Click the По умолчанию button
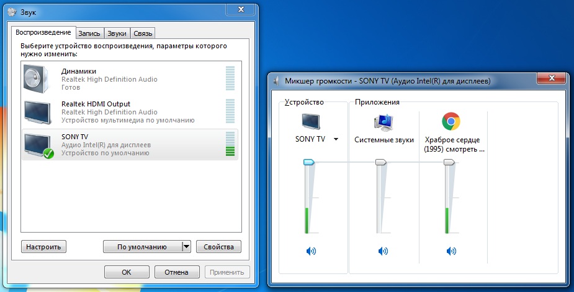This screenshot has height=292, width=574. point(142,247)
